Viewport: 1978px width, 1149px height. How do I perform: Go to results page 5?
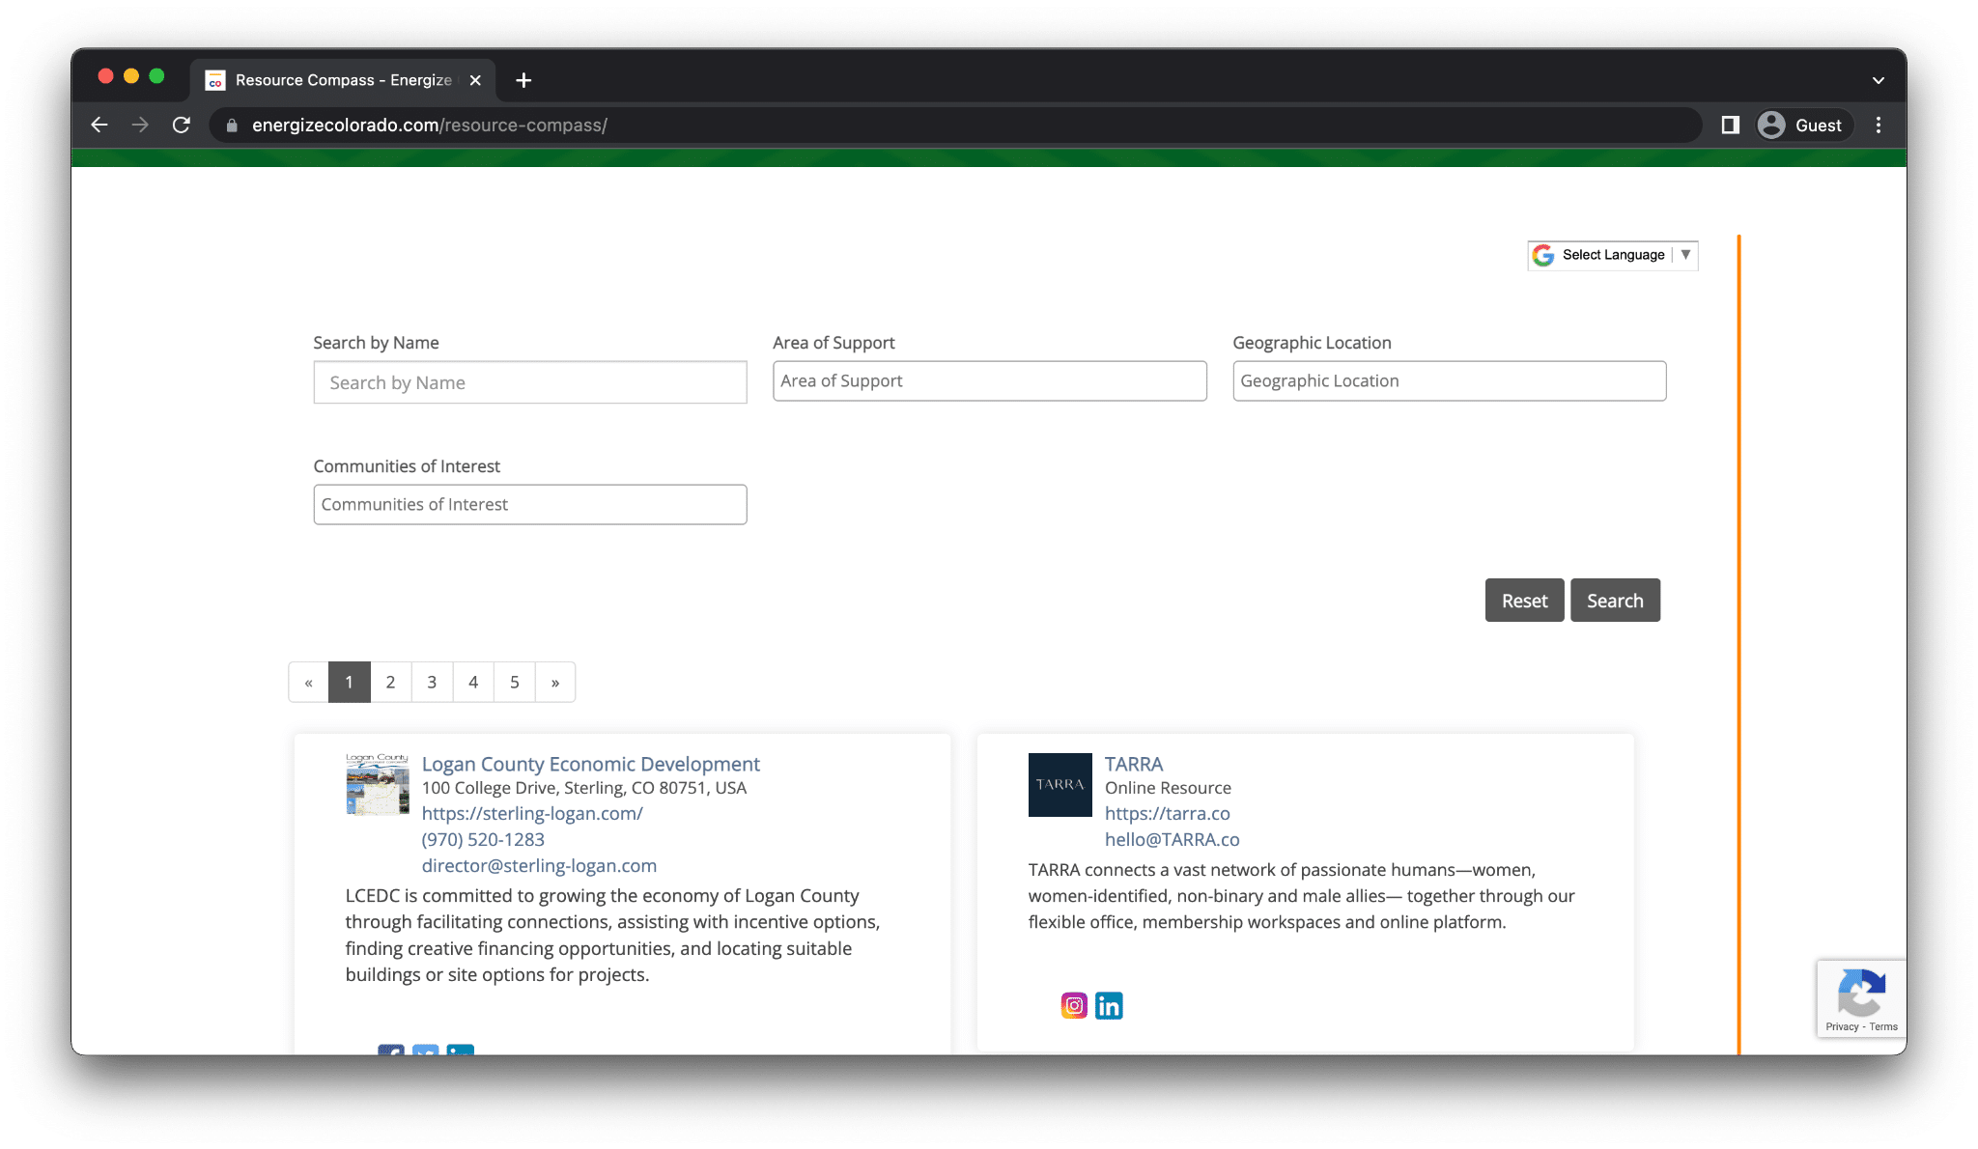click(515, 682)
